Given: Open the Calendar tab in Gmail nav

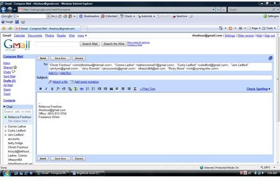Looking at the screenshot, I should click(x=20, y=36).
